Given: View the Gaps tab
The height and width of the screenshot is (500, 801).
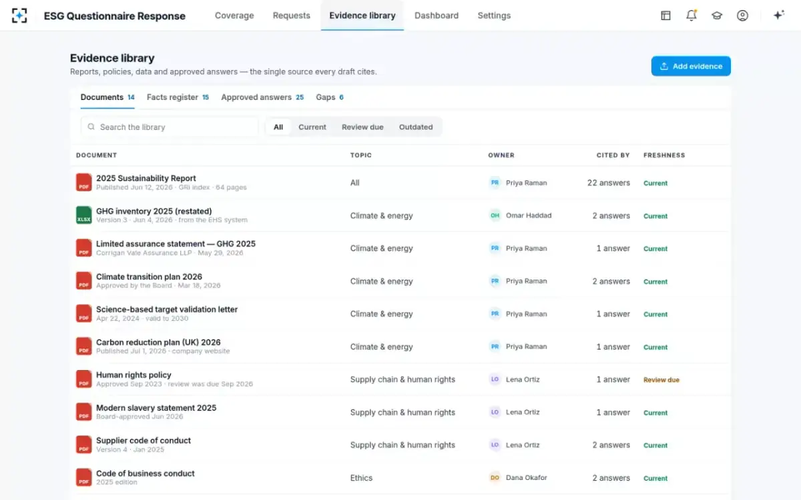Looking at the screenshot, I should point(330,97).
